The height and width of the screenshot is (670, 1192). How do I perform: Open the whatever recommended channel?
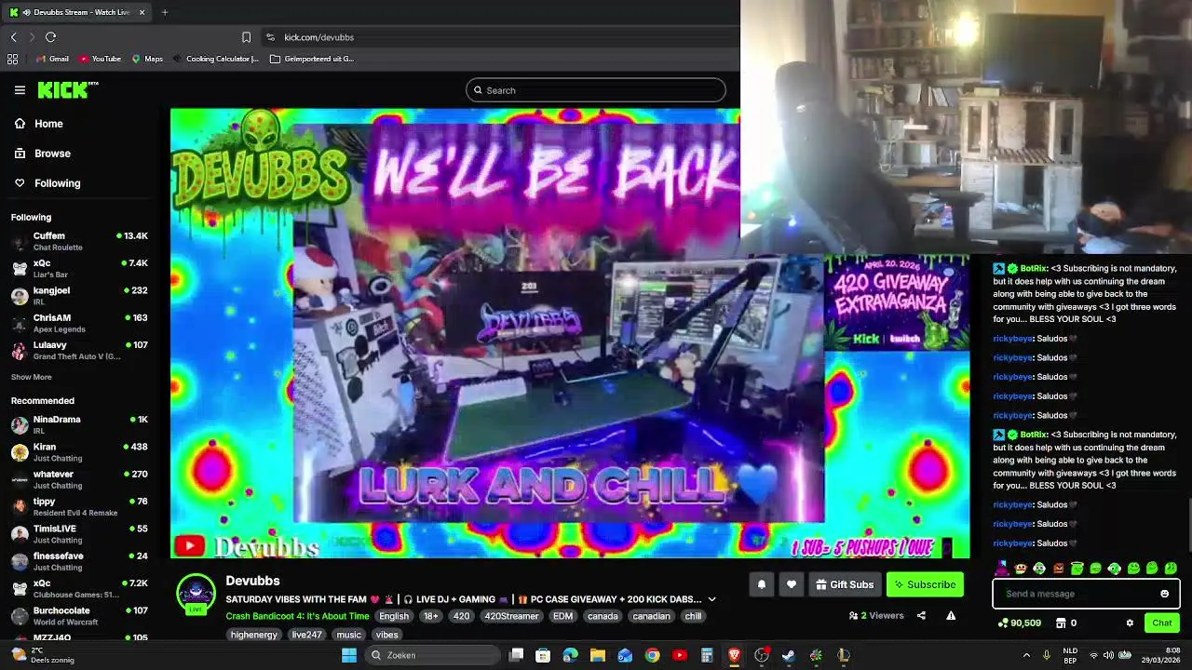(x=79, y=479)
